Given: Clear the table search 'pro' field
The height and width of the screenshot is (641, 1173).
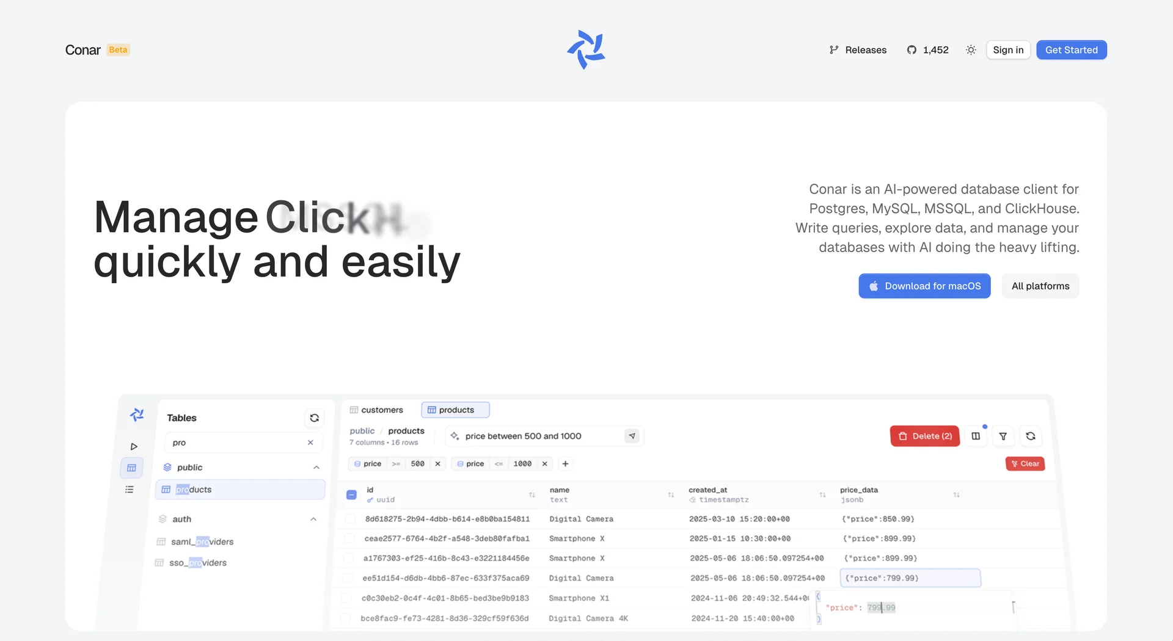Looking at the screenshot, I should tap(310, 443).
